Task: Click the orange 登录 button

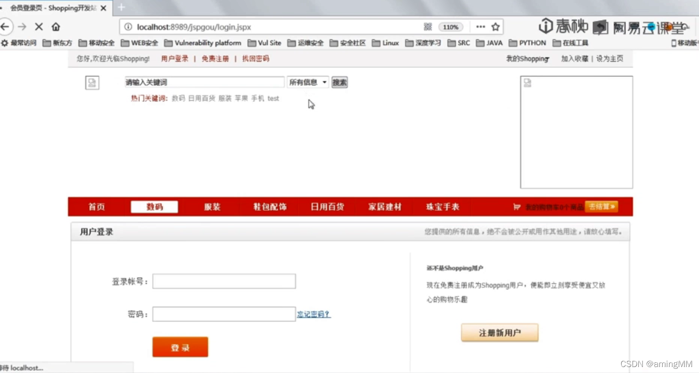Action: point(180,347)
